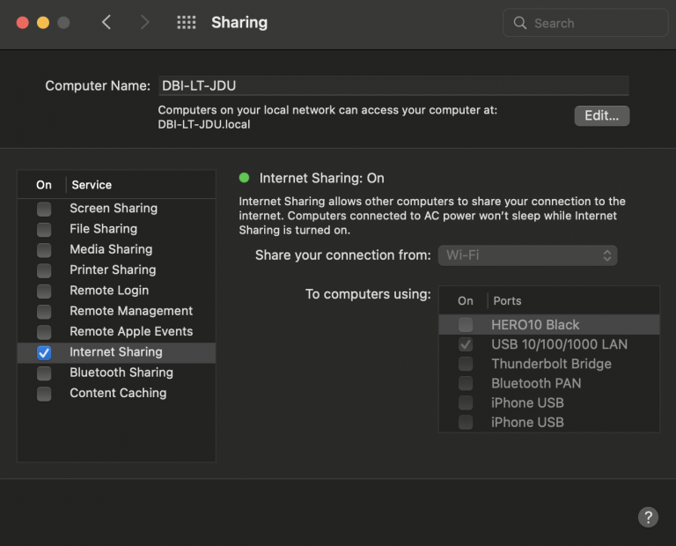Click the search magnifying glass icon
Image resolution: width=676 pixels, height=546 pixels.
(520, 23)
